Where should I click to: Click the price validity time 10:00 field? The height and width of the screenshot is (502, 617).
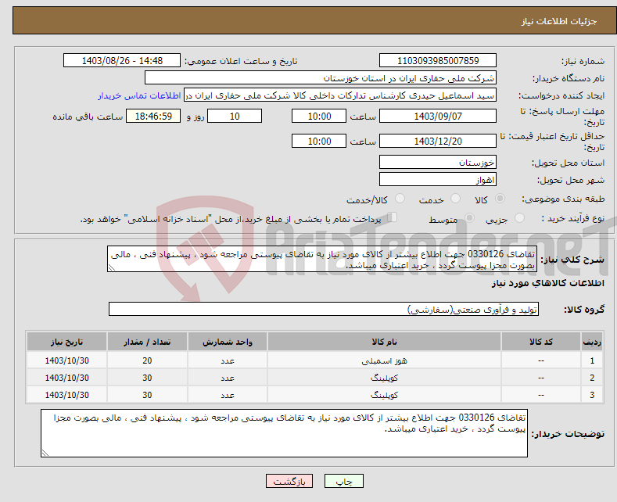319,141
